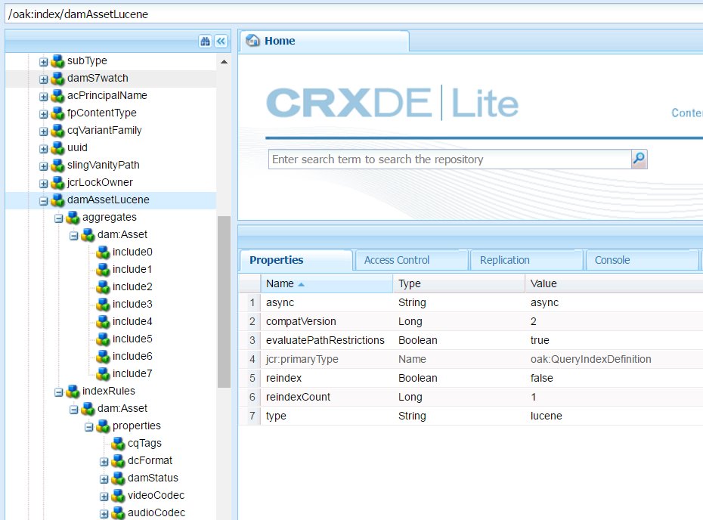Click the include3 node icon
Viewport: 703px width, 520px height.
(x=103, y=305)
